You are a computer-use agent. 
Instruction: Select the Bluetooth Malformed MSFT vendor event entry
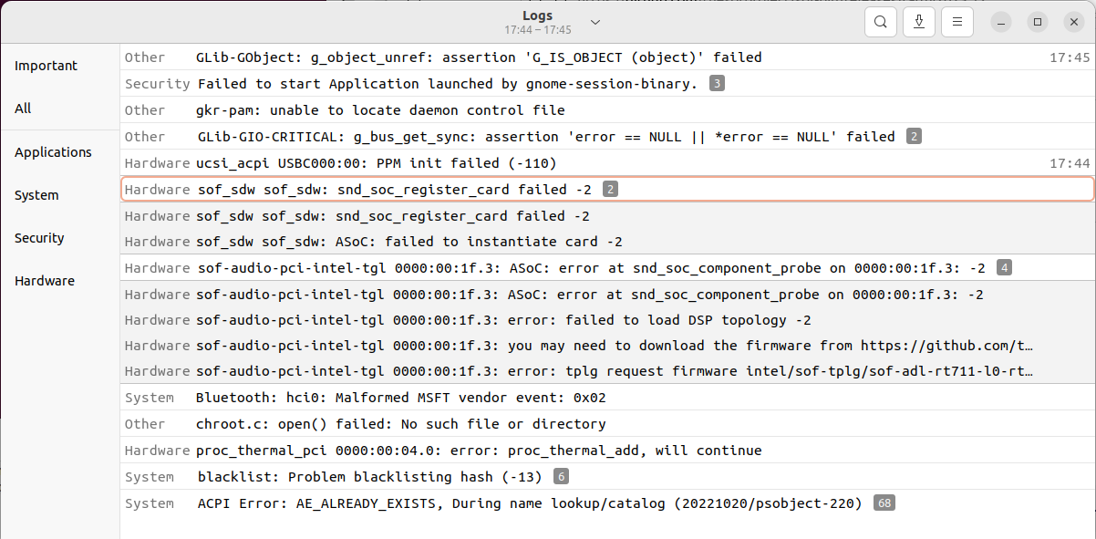(401, 397)
